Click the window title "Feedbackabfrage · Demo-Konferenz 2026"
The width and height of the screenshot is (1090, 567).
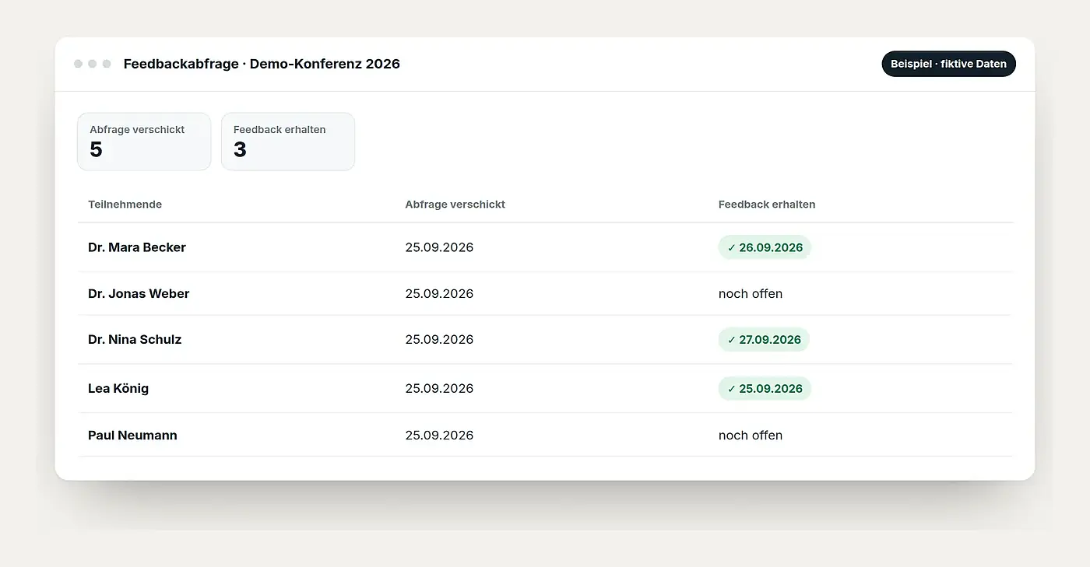[262, 64]
